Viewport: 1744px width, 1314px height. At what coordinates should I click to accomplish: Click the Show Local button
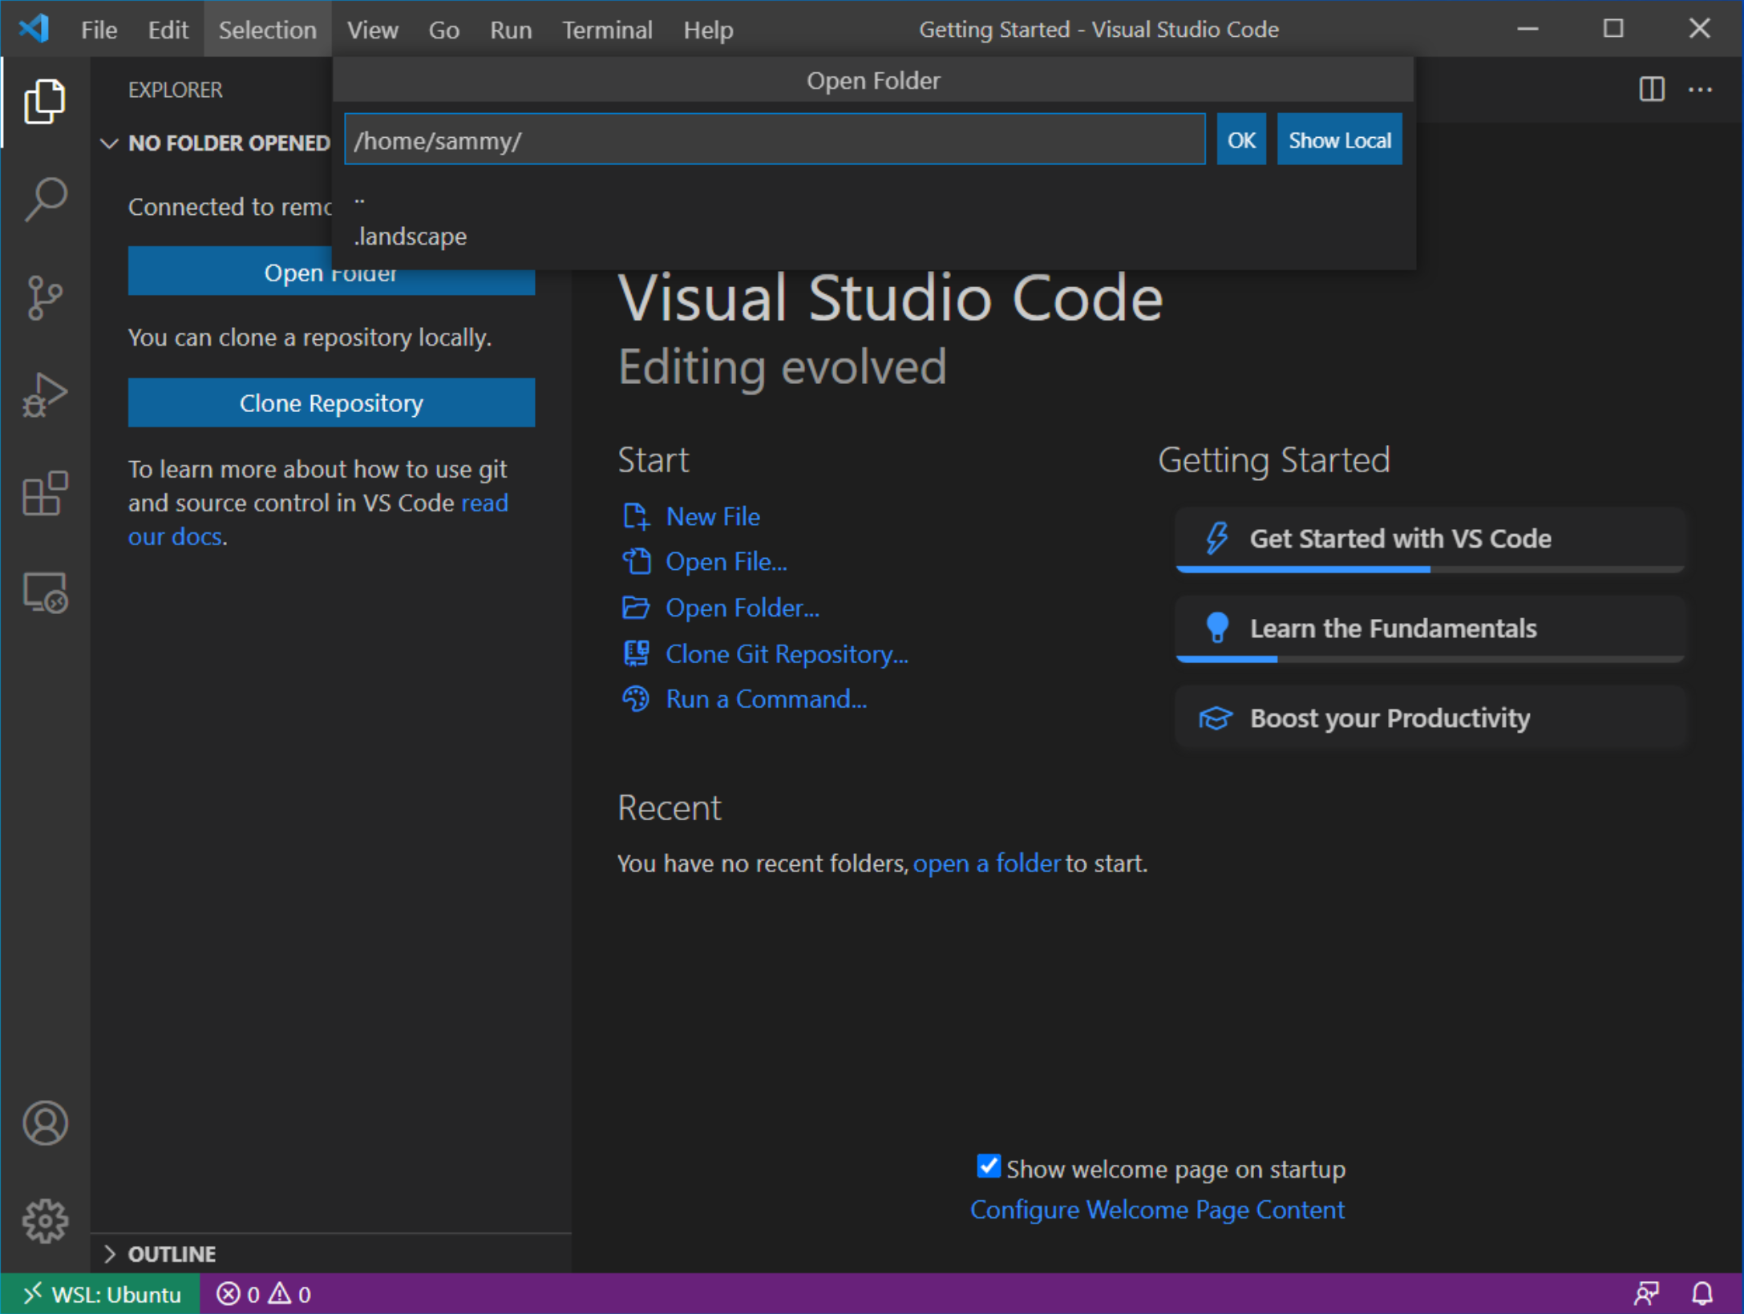(1339, 139)
